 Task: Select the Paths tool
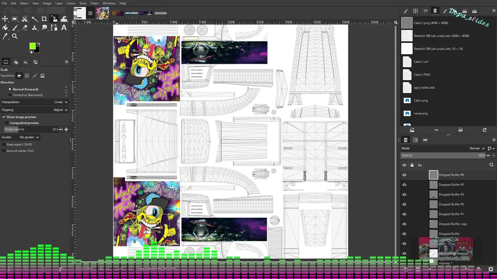pos(54,28)
